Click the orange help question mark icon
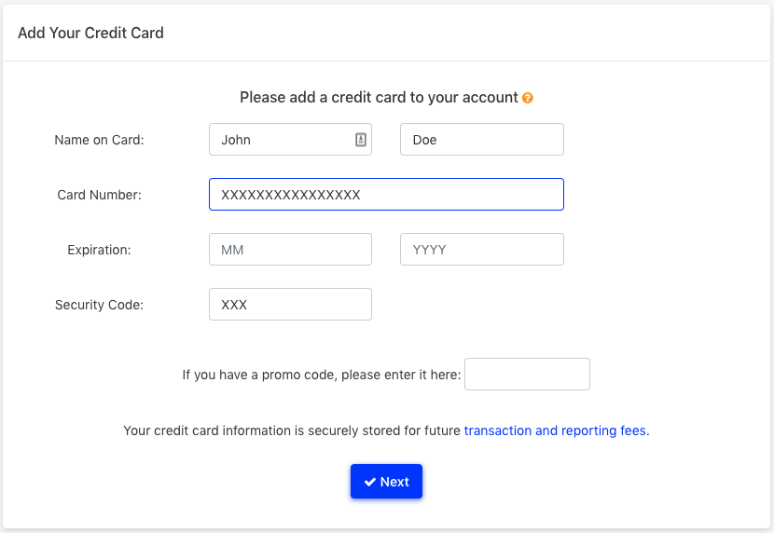This screenshot has height=533, width=774. click(x=527, y=98)
